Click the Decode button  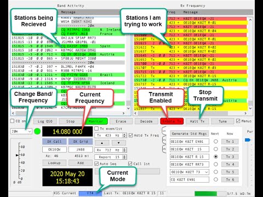(146, 121)
